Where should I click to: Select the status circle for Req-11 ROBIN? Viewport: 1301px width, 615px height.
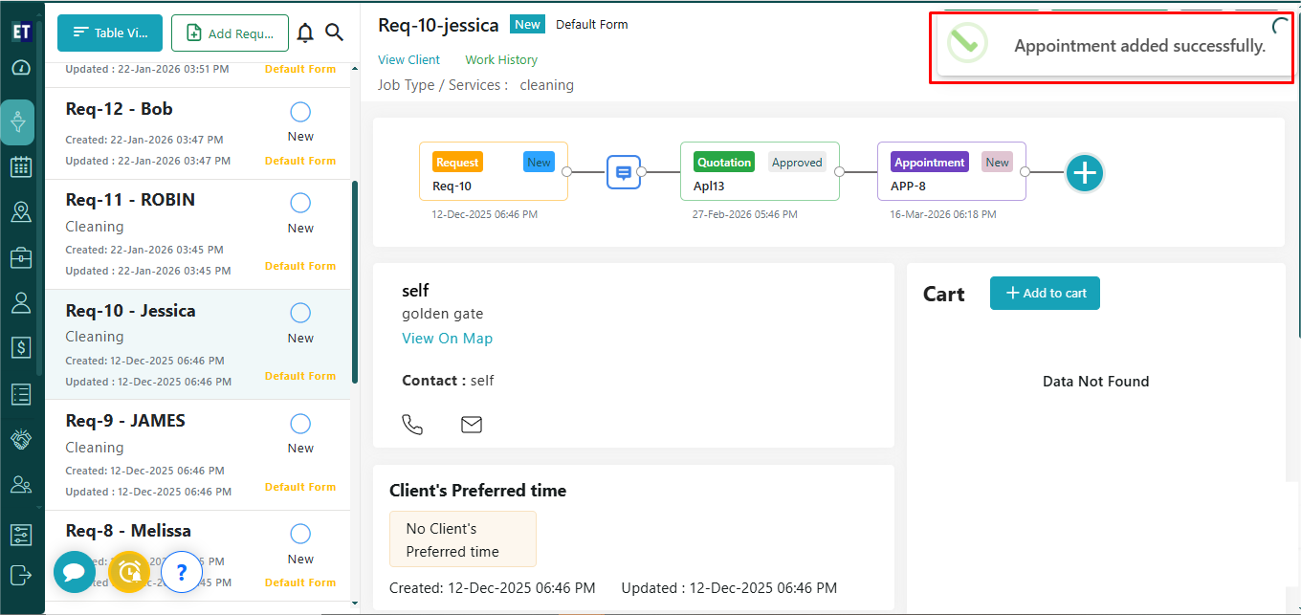pyautogui.click(x=300, y=203)
